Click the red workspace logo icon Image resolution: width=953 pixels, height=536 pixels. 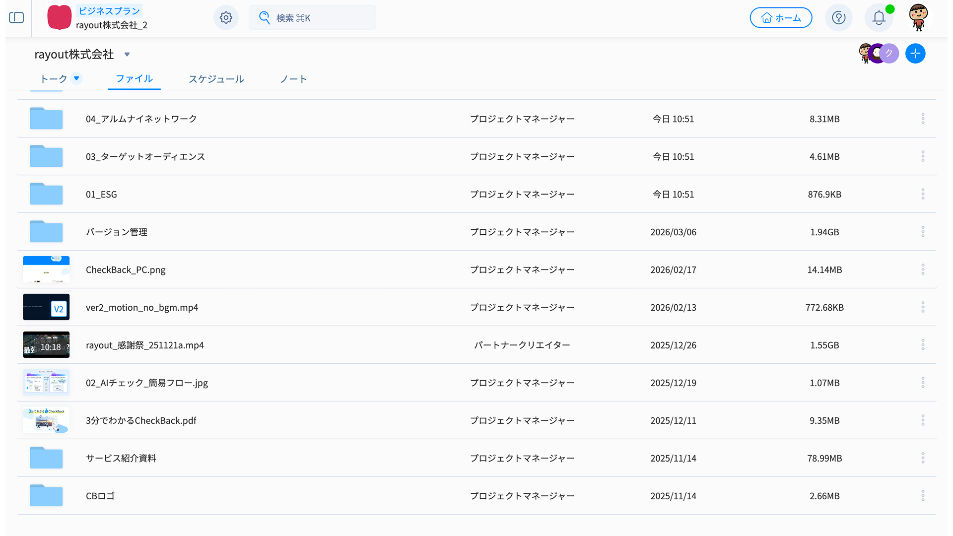pyautogui.click(x=59, y=18)
